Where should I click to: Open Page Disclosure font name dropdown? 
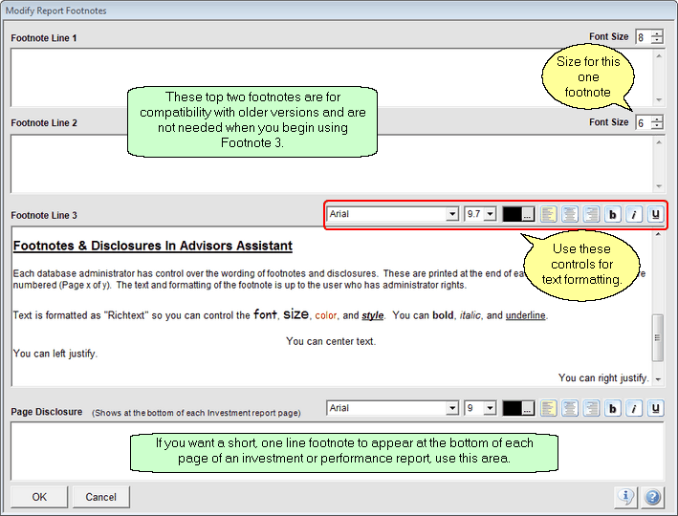tap(452, 409)
